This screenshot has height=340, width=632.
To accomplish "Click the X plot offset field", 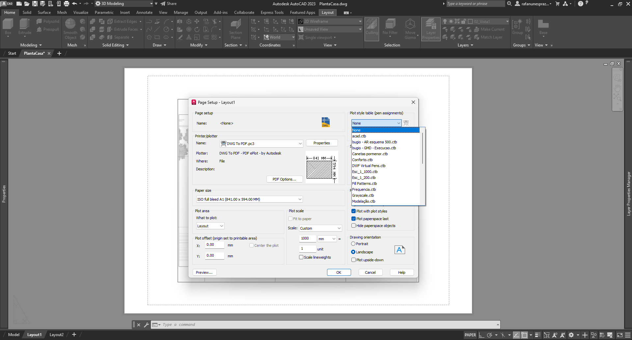I will click(x=214, y=245).
